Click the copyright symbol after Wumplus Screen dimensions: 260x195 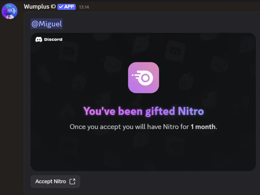click(53, 7)
